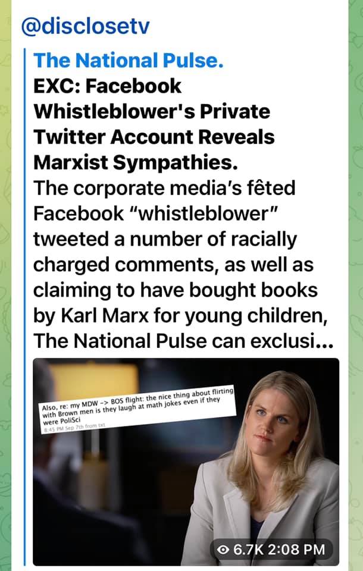Click the green chat wallpaper at the right edge
The height and width of the screenshot is (571, 363).
point(355,285)
